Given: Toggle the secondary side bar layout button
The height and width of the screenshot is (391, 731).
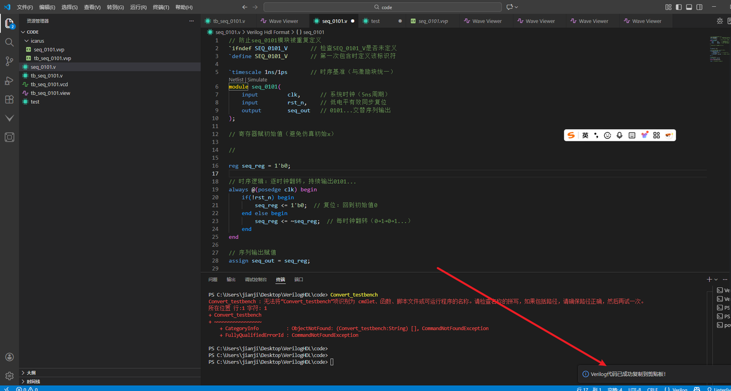Looking at the screenshot, I should coord(700,7).
